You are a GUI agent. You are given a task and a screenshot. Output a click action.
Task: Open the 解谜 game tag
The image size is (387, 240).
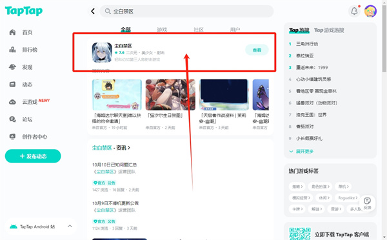click(317, 209)
